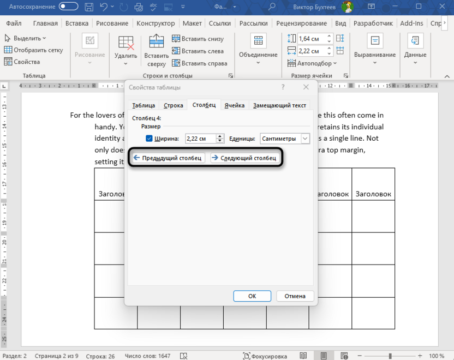This screenshot has width=454, height=360.
Task: Click the Undo arrow icon
Action: tap(103, 7)
